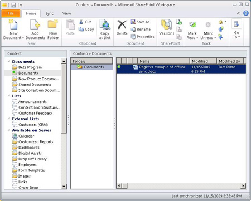Open the Versions command
The height and width of the screenshot is (201, 251).
[167, 27]
